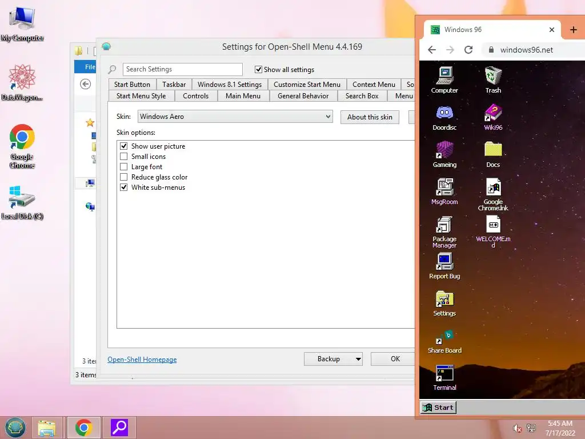Open Settings icon in Windows 96
The image size is (585, 439).
pos(444,304)
